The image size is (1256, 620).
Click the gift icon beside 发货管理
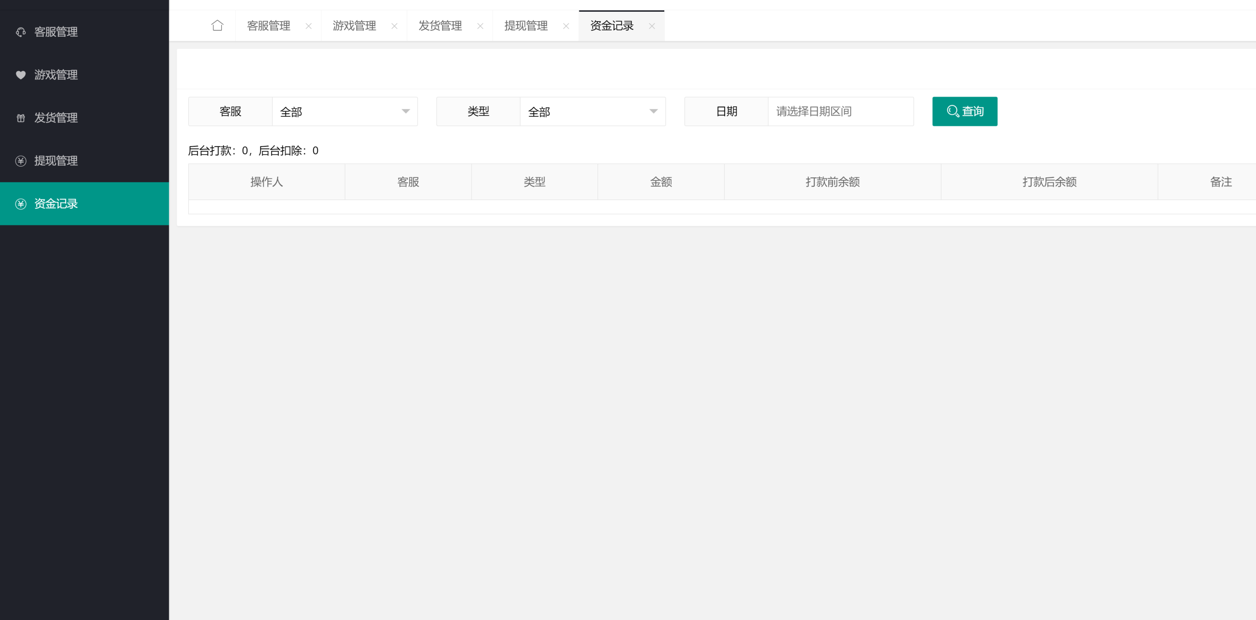21,118
